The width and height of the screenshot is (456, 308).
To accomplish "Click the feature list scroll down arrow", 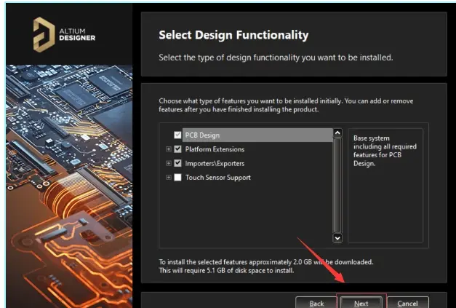I will click(x=337, y=238).
